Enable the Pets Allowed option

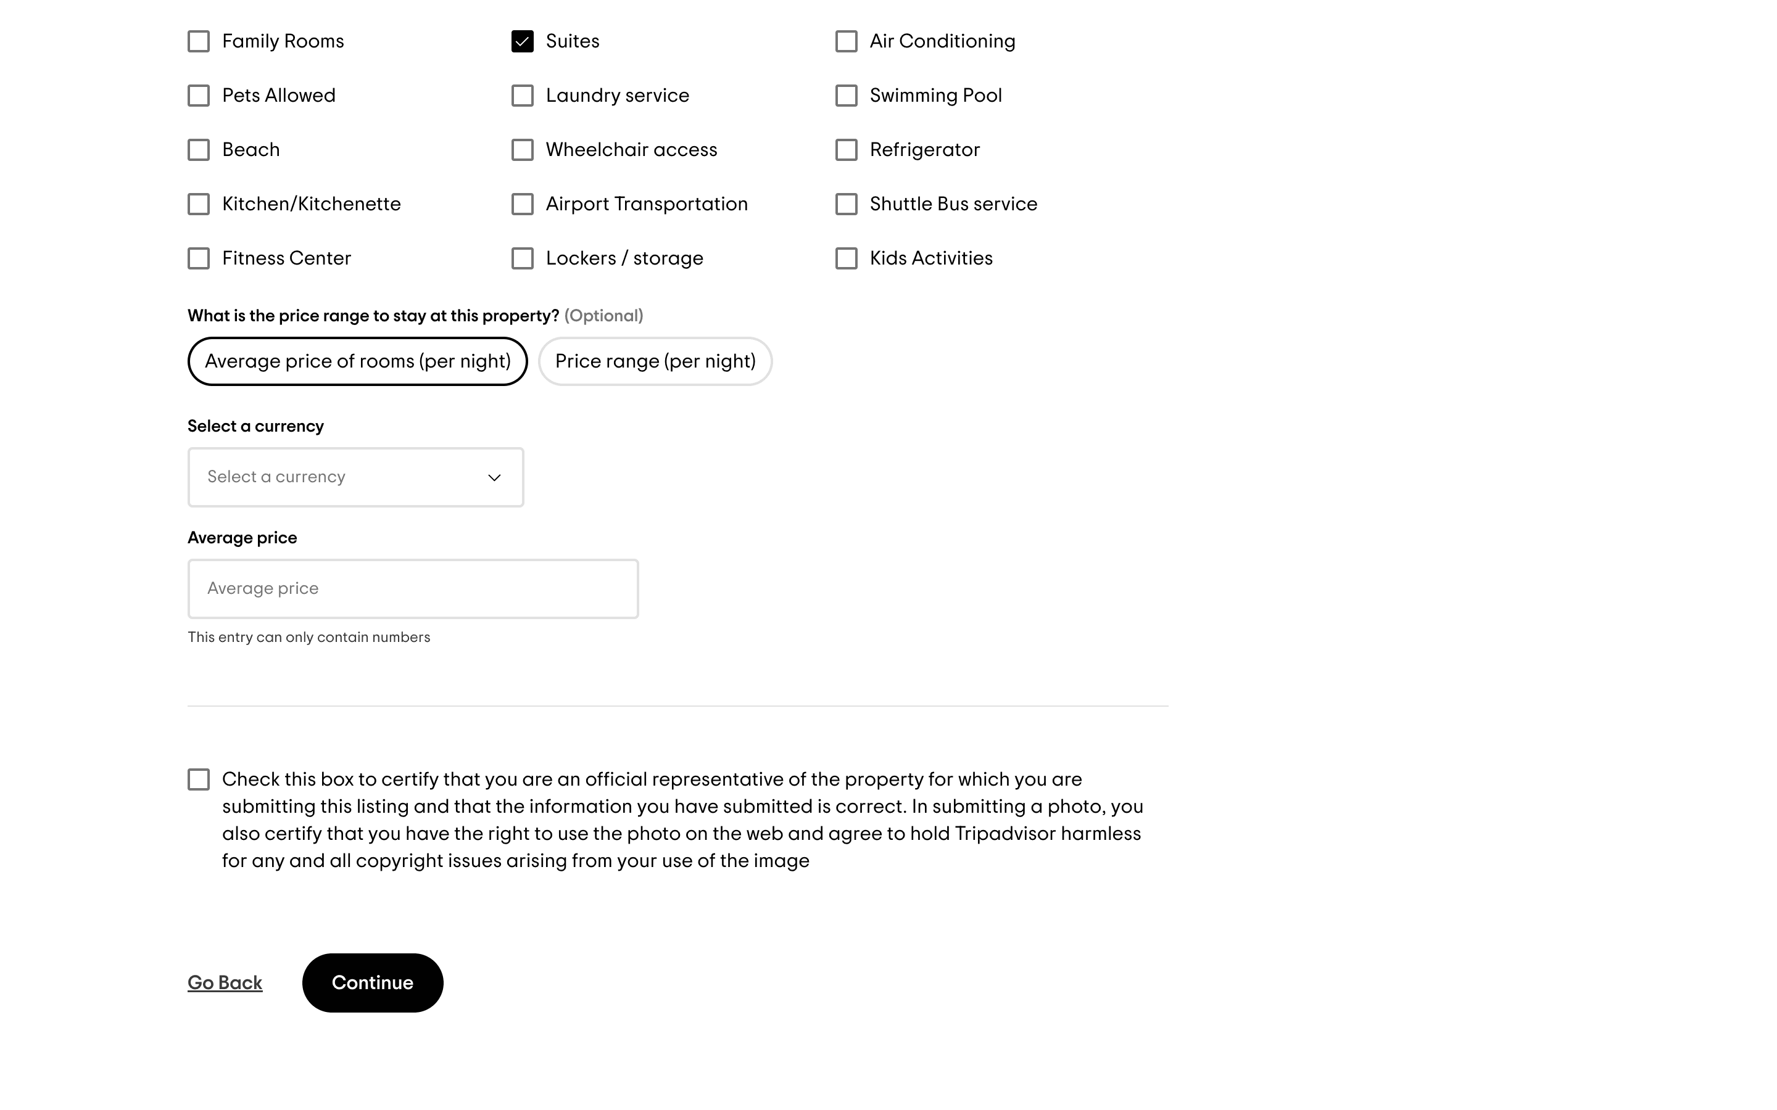pos(198,96)
